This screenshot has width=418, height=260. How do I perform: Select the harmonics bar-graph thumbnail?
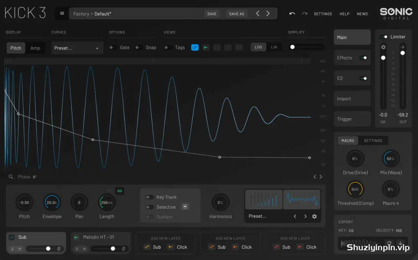coord(264,199)
